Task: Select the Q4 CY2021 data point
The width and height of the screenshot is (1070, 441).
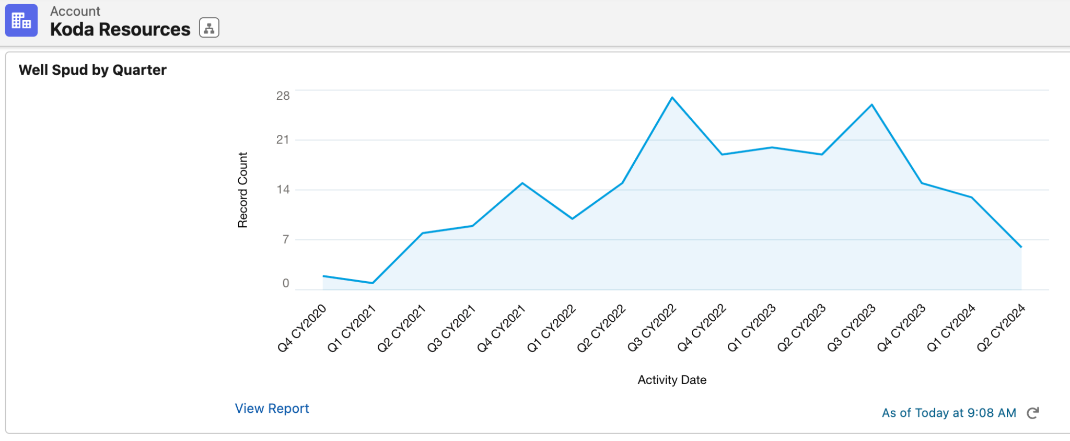Action: (x=522, y=183)
